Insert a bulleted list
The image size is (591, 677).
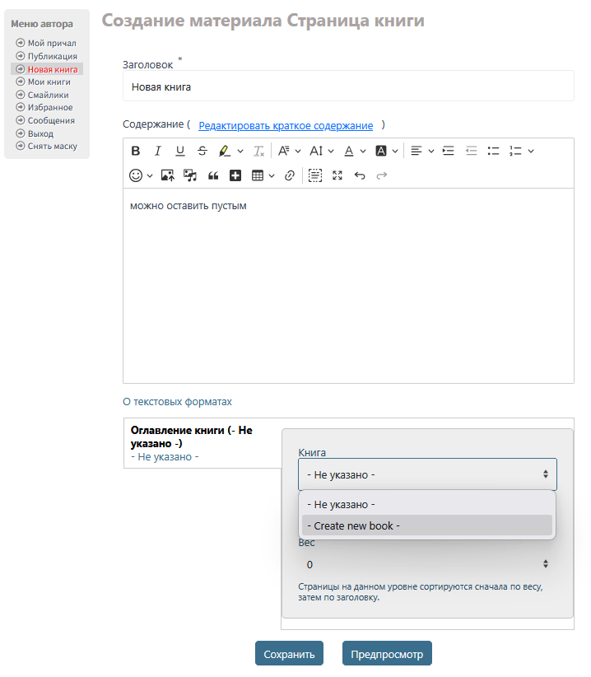point(493,151)
